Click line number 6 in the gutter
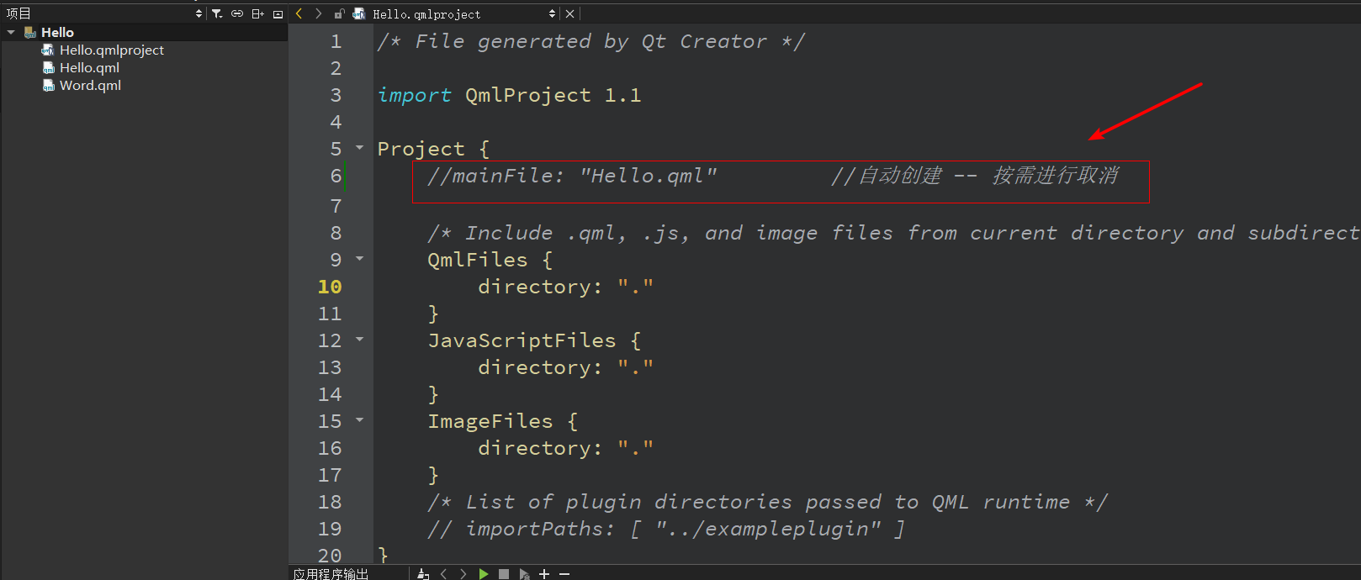 [336, 176]
